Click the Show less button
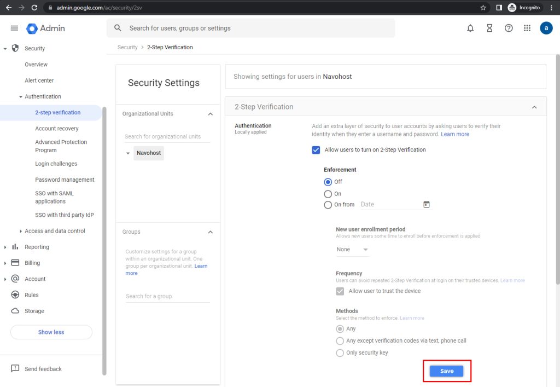The image size is (560, 387). pos(51,332)
